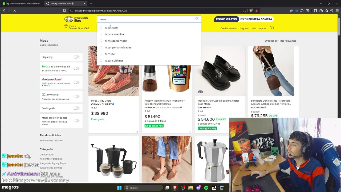
Task: Click the delivery location pin icon
Action: [66, 26]
